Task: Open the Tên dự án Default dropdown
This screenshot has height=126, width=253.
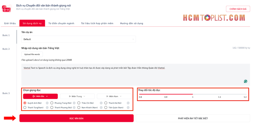Action: tap(78, 39)
